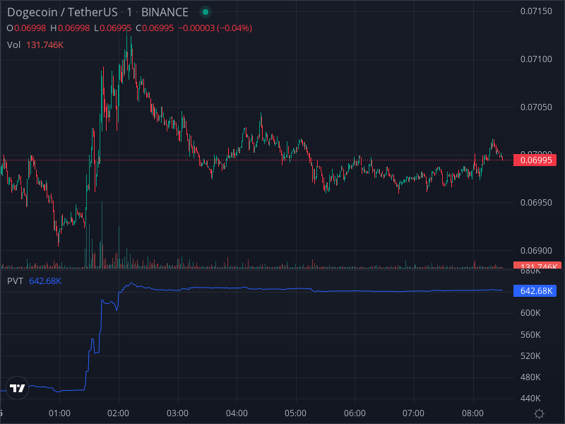Click the 0.06950 price axis label
The image size is (565, 424).
click(x=536, y=203)
